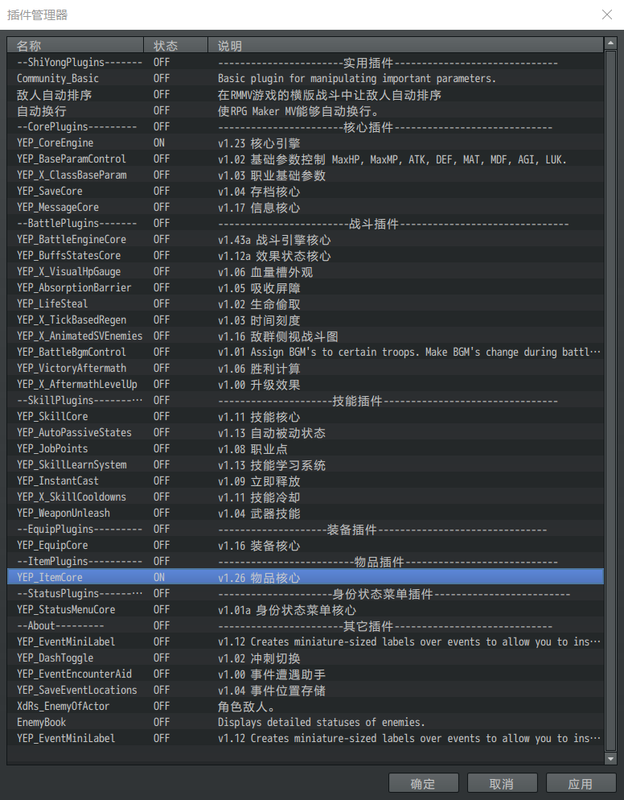624x800 pixels.
Task: Click the ON status of YEP_ItemCore
Action: click(159, 578)
